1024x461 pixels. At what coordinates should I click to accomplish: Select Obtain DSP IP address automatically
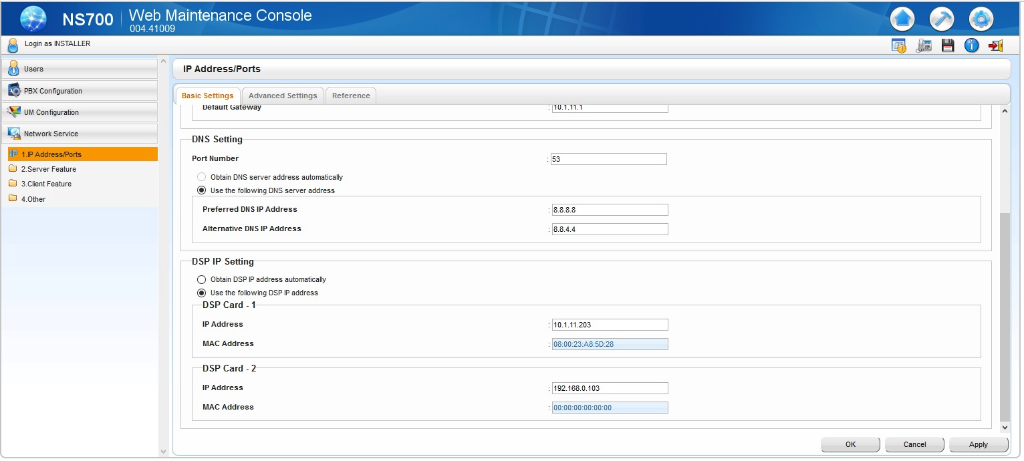[x=201, y=279]
